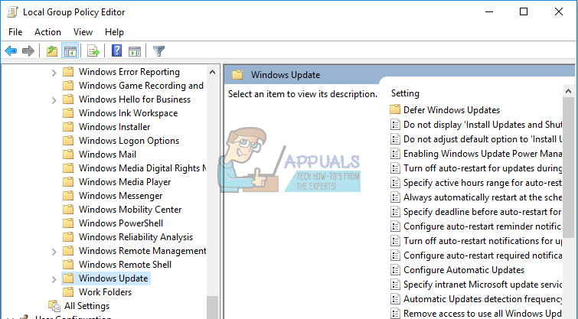Select the Windows Mobility Center folder

[130, 210]
